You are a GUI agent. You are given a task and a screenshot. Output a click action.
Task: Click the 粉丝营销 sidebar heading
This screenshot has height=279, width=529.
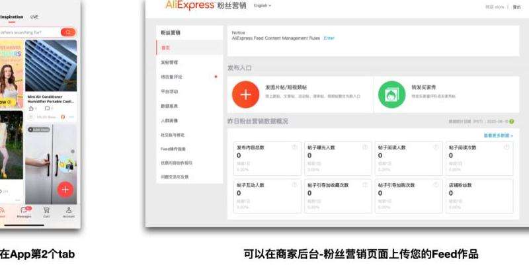click(x=171, y=32)
